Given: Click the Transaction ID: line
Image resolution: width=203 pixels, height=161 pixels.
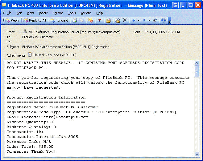Looking at the screenshot, I should [x=25, y=132].
